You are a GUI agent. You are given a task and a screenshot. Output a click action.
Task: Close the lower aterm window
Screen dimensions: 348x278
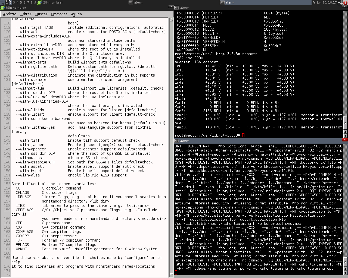pos(345,140)
